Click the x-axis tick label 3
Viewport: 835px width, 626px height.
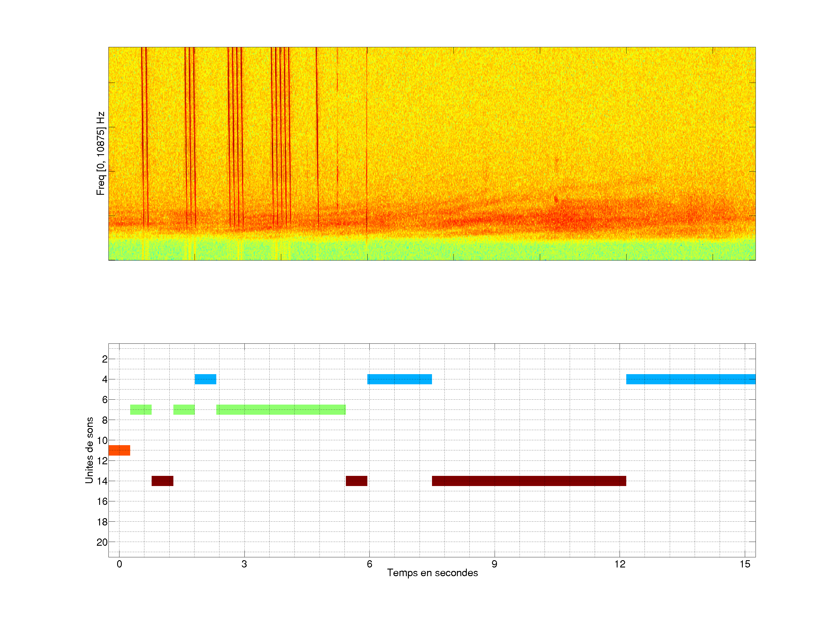point(244,564)
